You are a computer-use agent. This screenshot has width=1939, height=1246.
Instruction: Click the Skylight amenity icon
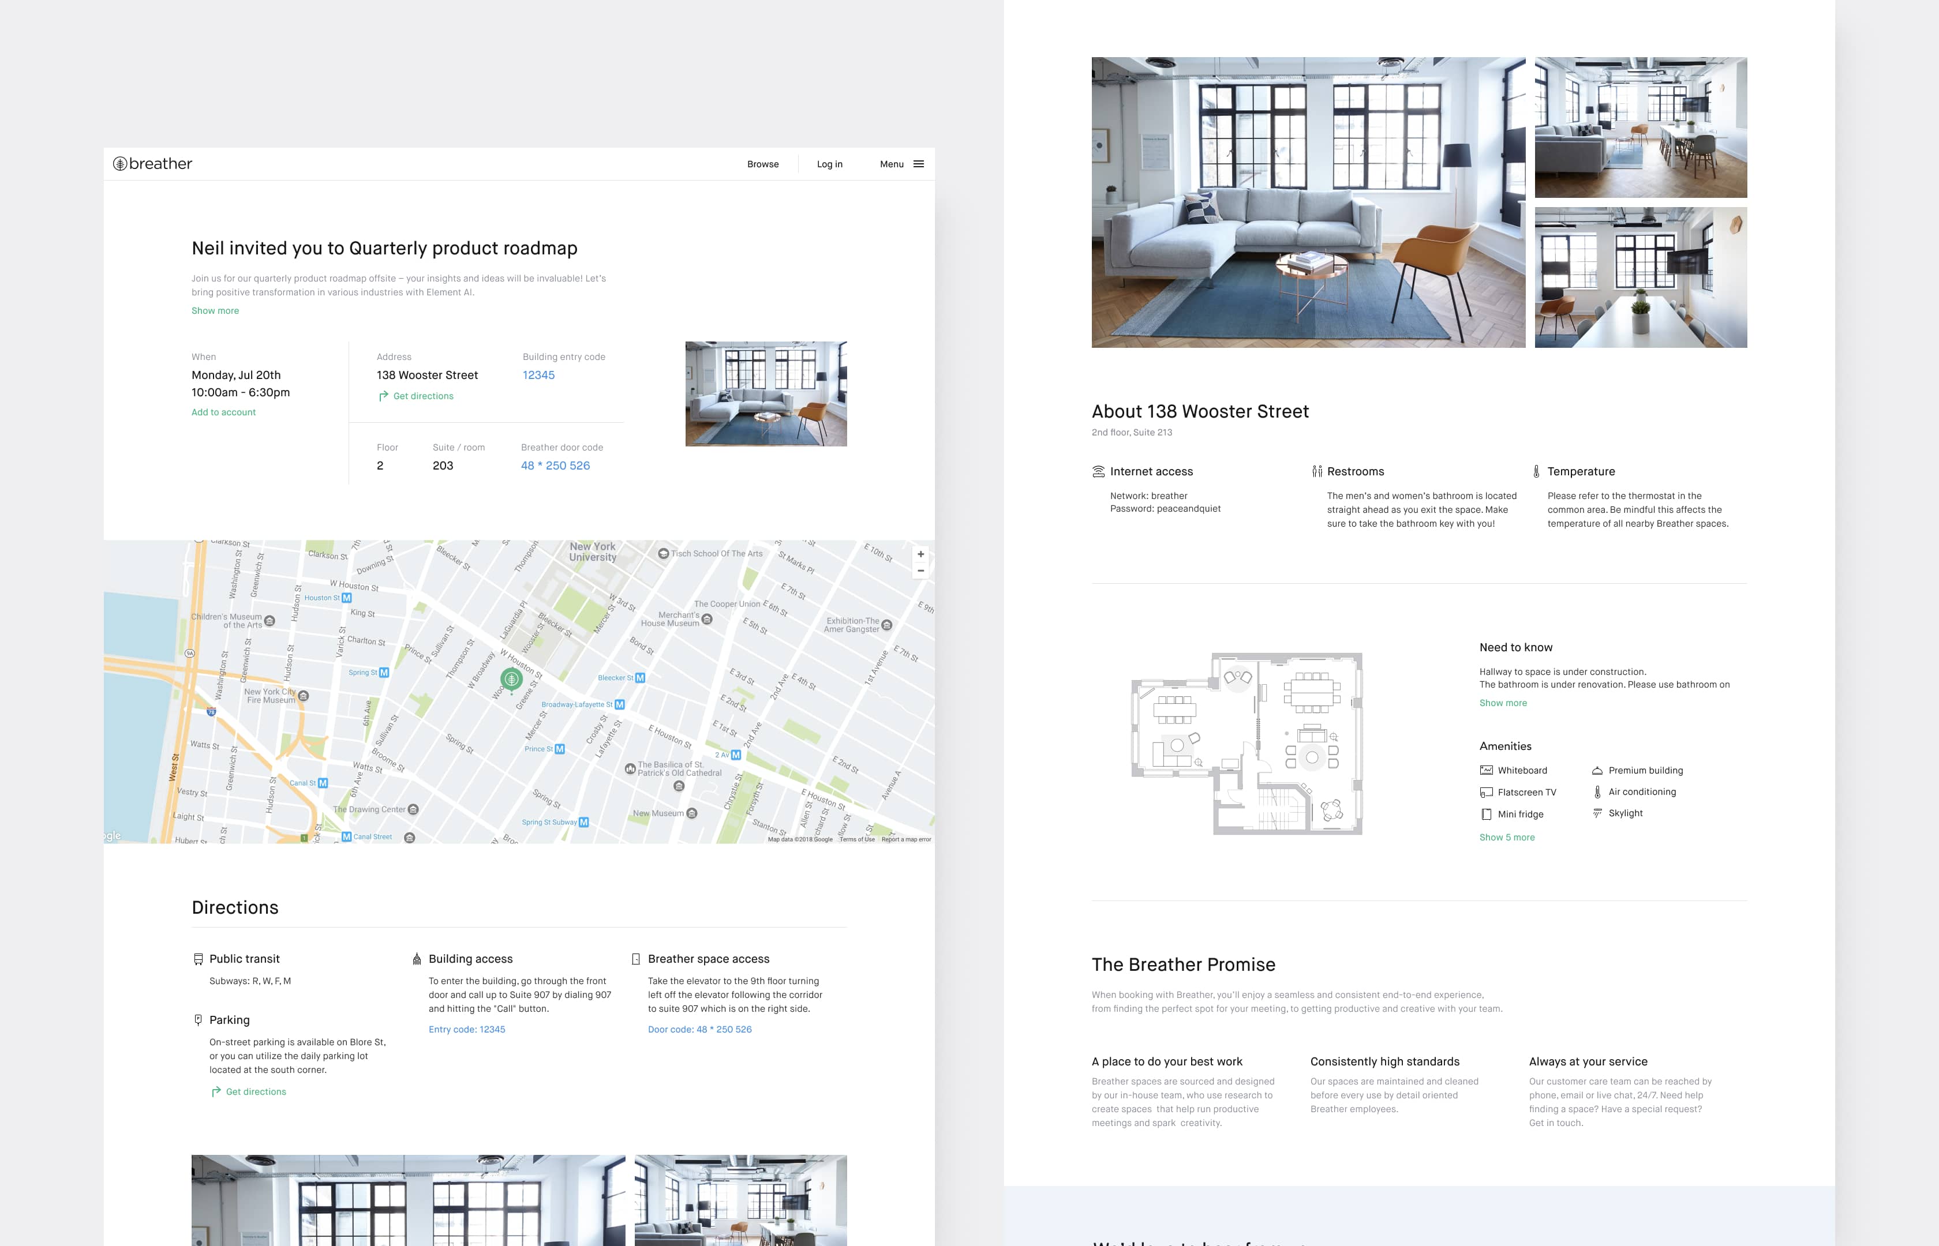pos(1597,813)
